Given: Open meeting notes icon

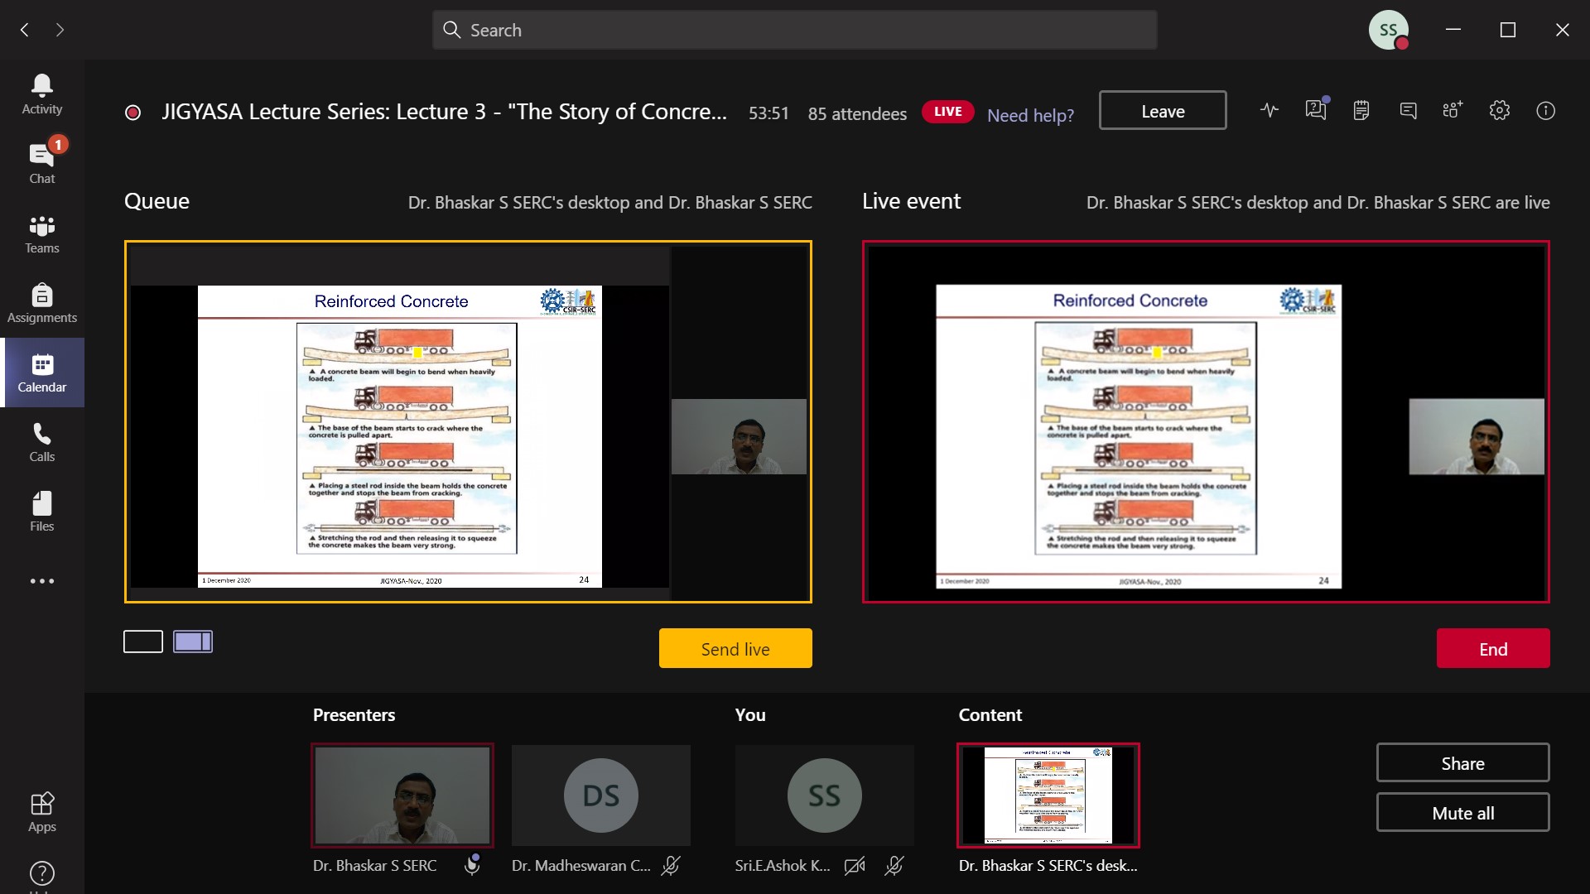Looking at the screenshot, I should (1361, 110).
